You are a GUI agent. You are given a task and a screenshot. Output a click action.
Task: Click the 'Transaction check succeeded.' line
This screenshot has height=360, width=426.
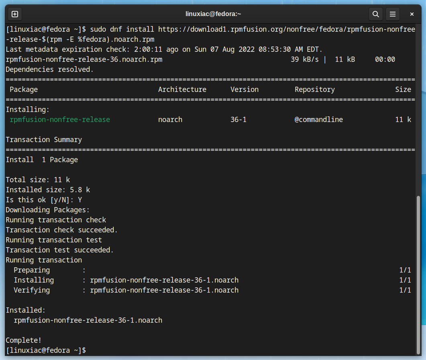pyautogui.click(x=62, y=230)
